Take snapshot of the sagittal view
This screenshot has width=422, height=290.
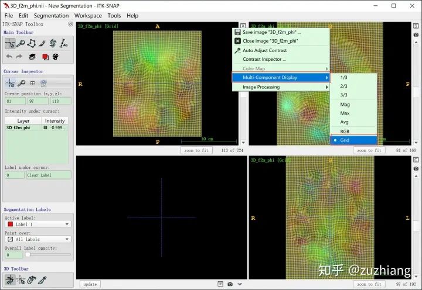point(416,34)
